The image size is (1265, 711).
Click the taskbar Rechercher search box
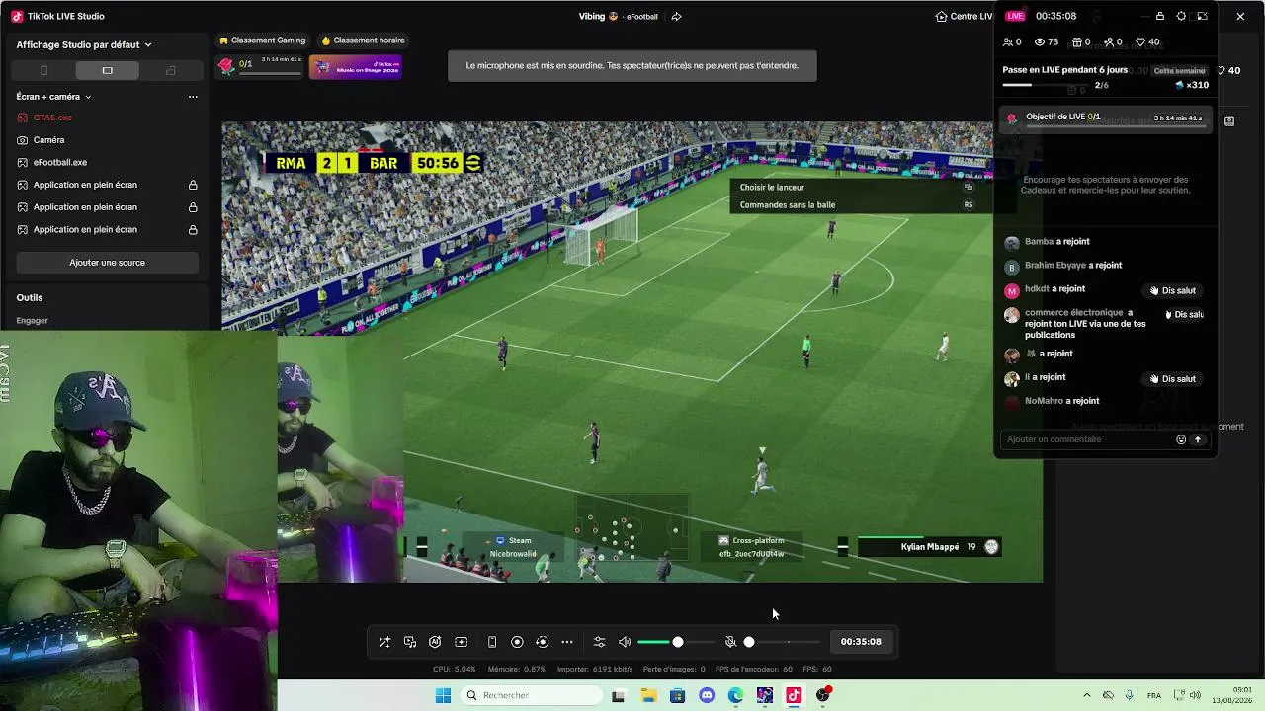point(532,695)
